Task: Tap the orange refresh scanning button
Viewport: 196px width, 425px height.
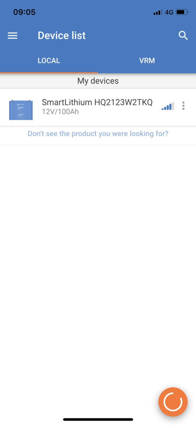Action: pyautogui.click(x=173, y=402)
